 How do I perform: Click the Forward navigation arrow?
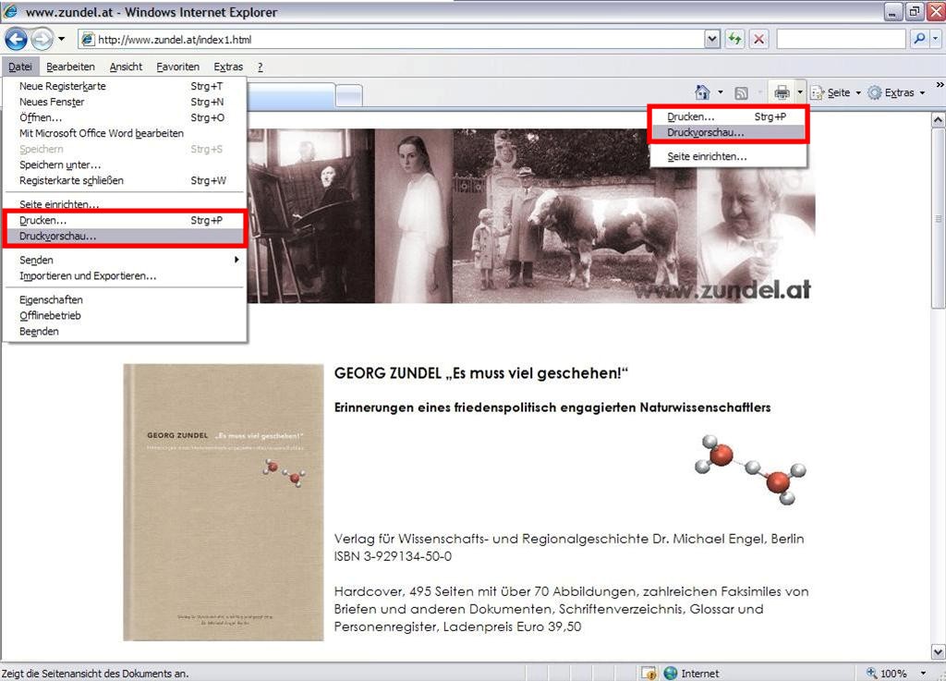[x=42, y=40]
